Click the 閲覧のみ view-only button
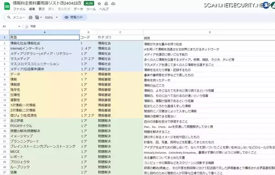This screenshot has width=275, height=175. (x=74, y=17)
